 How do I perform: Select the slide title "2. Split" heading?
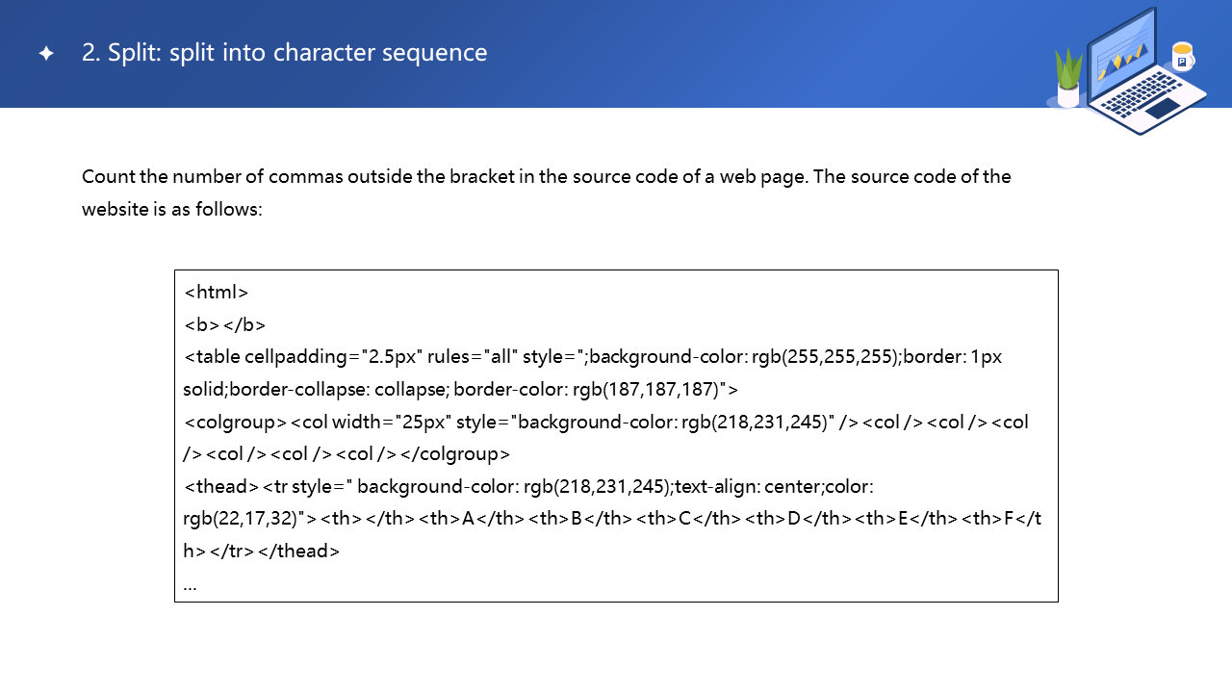coord(284,53)
